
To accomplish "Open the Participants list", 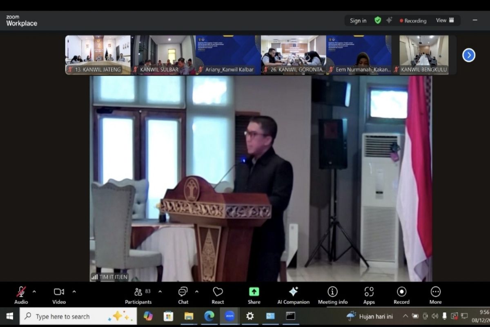I will tap(138, 295).
